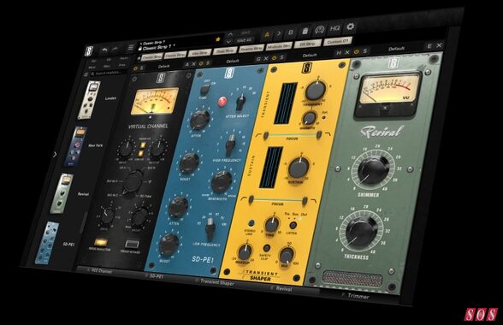Viewport: 503px width, 325px height.
Task: Solo the Transient Shaper with the S button
Action: pyautogui.click(x=281, y=57)
